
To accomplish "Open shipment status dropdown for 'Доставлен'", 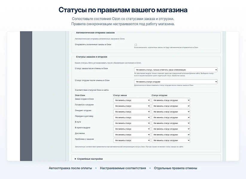I will coord(171,135).
